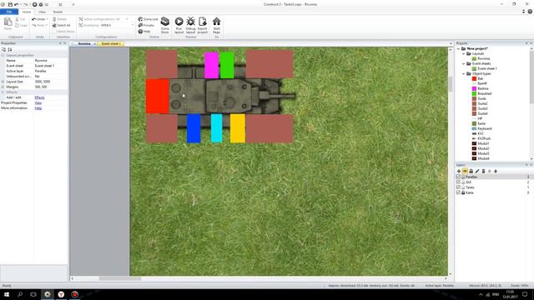534x300 pixels.
Task: Click the Effects link in Properties
Action: pos(39,97)
